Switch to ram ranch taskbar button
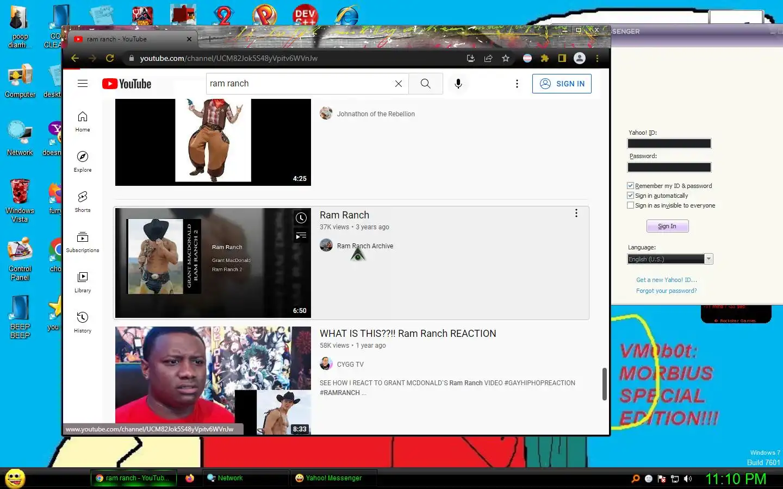 pos(133,478)
